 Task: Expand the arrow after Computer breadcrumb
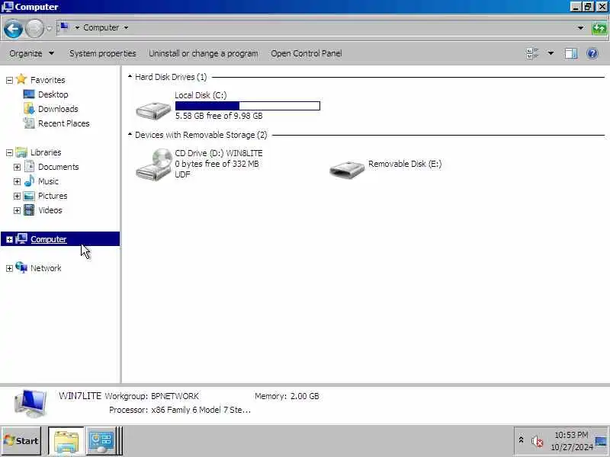(126, 27)
